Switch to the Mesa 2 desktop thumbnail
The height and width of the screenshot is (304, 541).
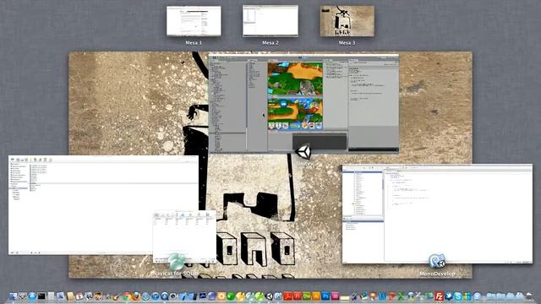pos(270,20)
